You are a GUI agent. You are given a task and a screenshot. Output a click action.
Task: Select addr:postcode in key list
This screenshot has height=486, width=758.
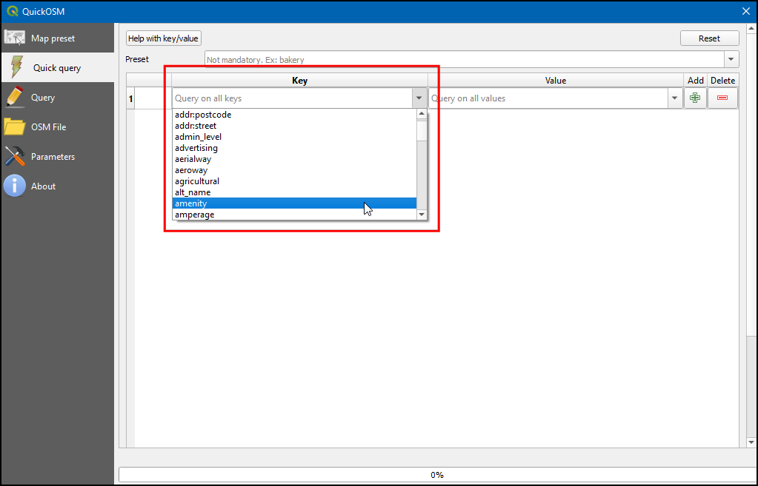pos(203,115)
